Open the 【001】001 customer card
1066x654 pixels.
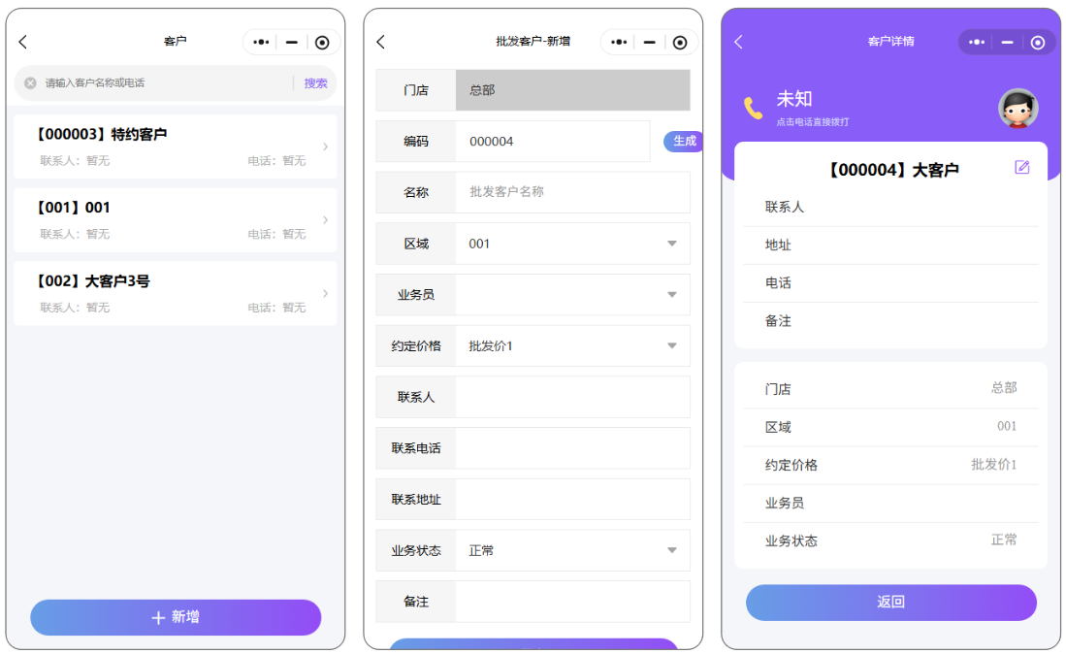[176, 219]
